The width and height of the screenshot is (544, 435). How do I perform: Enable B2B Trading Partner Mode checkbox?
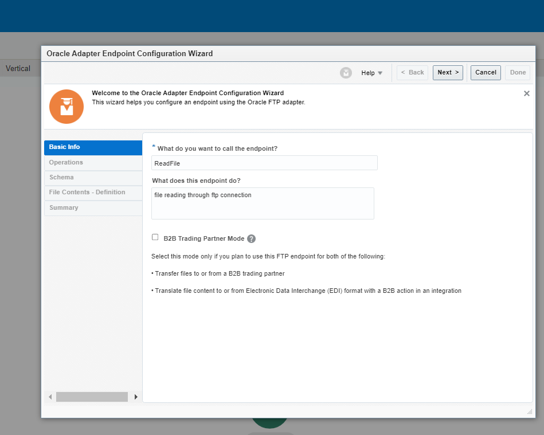155,237
